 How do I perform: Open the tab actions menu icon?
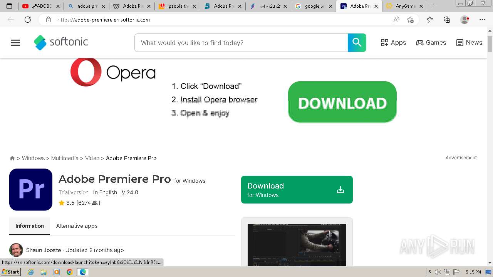coord(9,6)
